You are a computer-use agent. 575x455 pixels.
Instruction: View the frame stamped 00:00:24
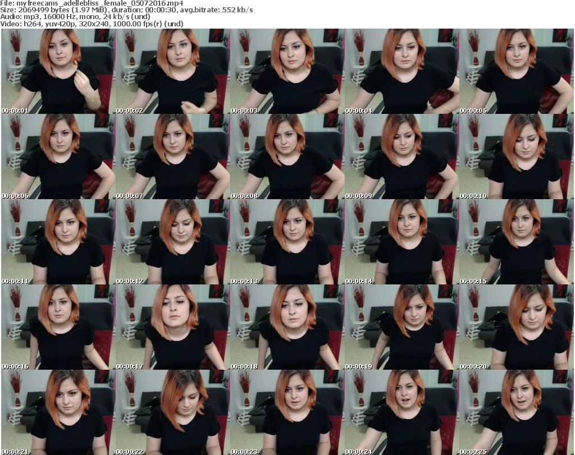click(401, 412)
